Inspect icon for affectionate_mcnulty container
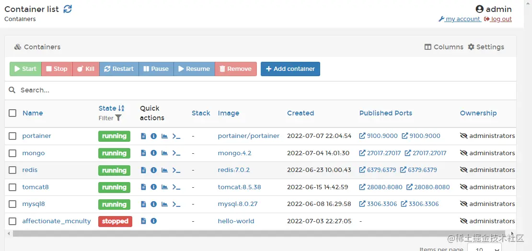 click(154, 221)
